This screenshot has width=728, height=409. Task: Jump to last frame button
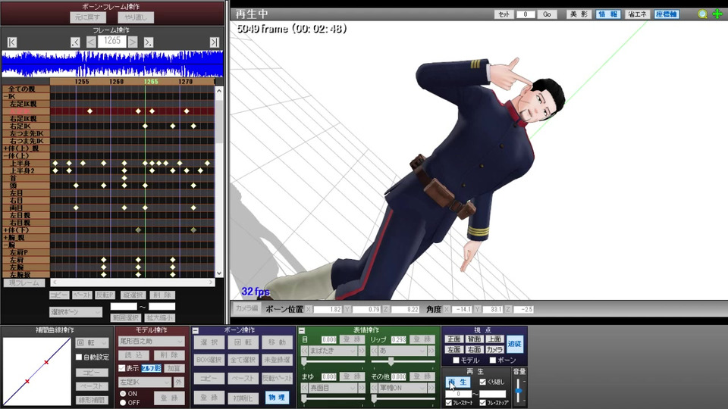coord(214,42)
